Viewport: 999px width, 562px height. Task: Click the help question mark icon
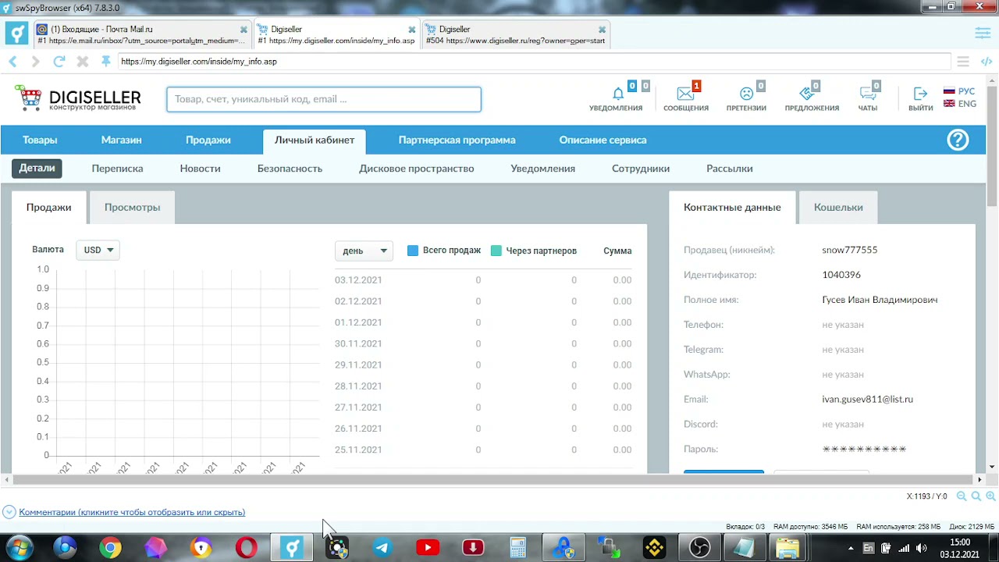click(x=958, y=140)
